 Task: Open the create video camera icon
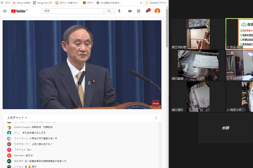(130, 11)
